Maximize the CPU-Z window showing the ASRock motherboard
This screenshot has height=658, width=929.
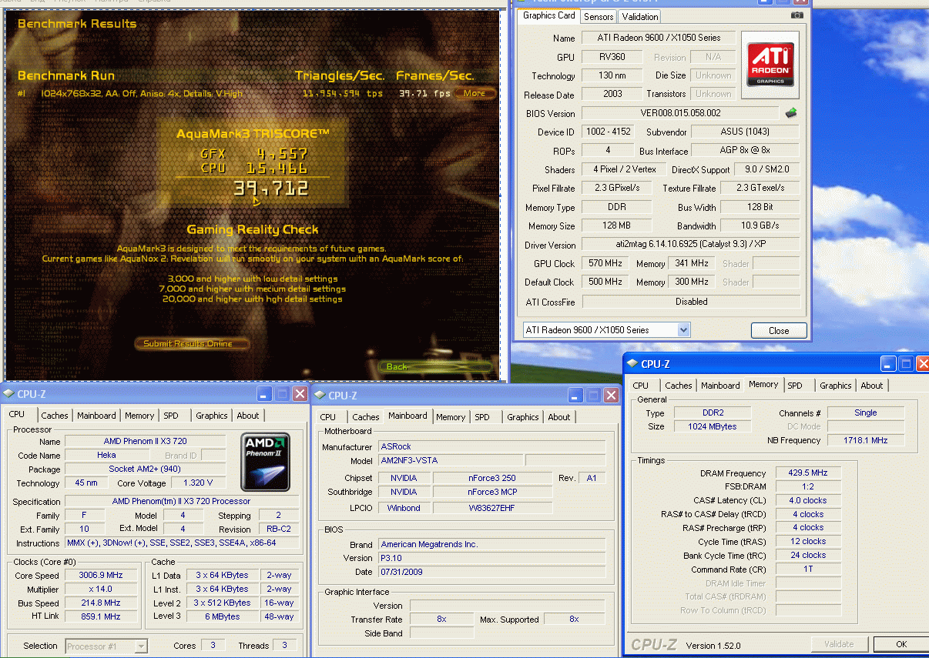click(594, 396)
